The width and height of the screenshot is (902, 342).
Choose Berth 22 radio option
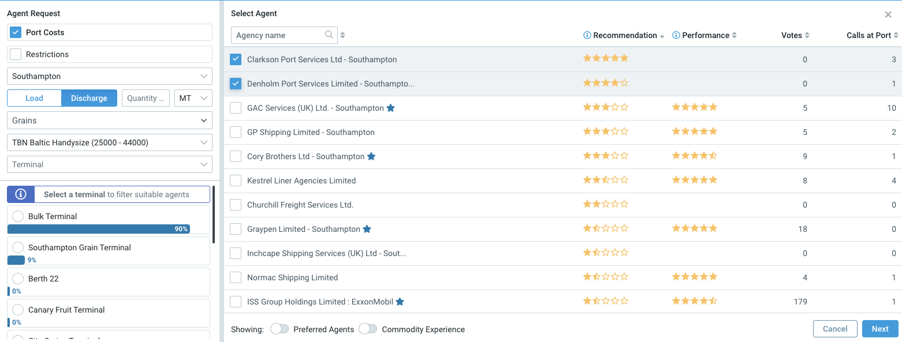(x=18, y=279)
